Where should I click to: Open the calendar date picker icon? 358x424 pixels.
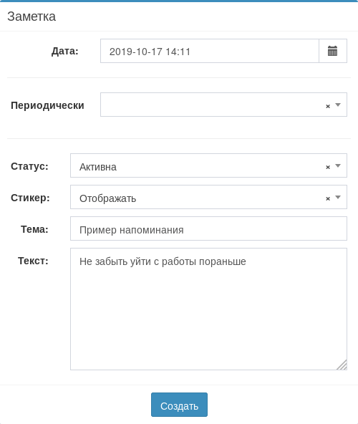pos(333,51)
